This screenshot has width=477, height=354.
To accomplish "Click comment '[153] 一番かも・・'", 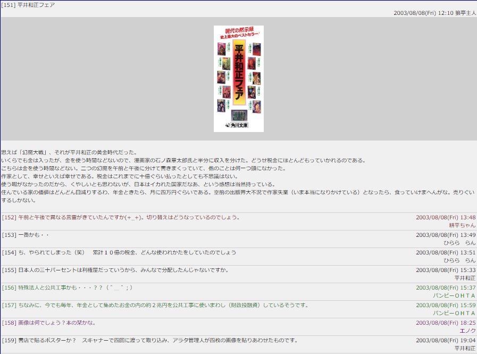I will pos(26,235).
